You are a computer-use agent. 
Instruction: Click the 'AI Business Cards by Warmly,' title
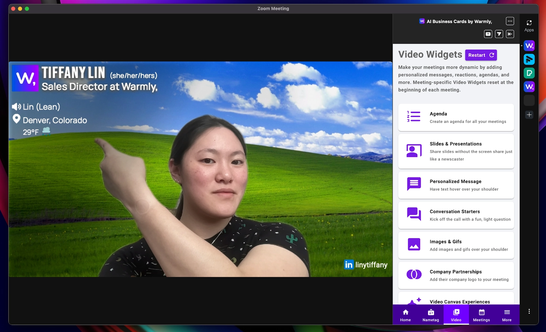coord(459,21)
